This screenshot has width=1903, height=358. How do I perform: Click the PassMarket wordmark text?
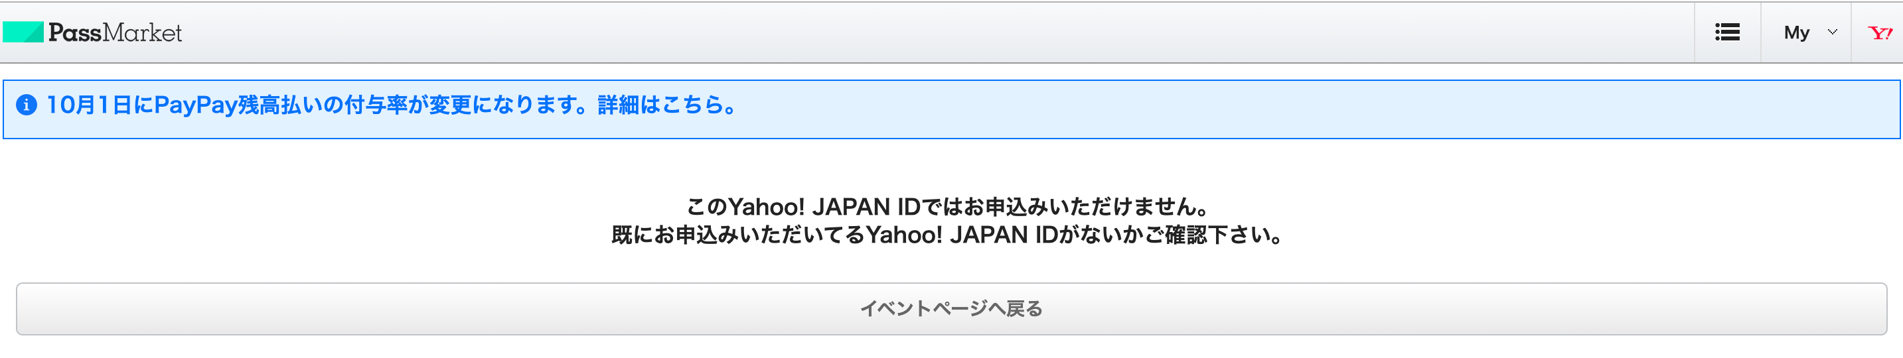click(x=115, y=32)
